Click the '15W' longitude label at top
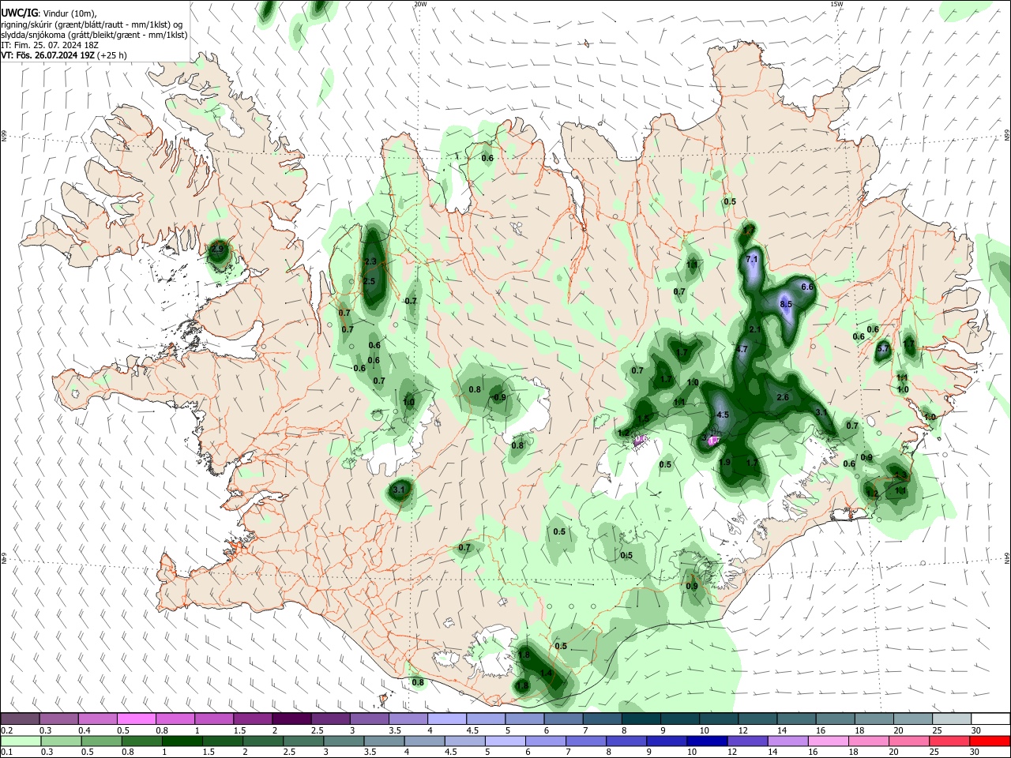The image size is (1011, 758). click(836, 4)
